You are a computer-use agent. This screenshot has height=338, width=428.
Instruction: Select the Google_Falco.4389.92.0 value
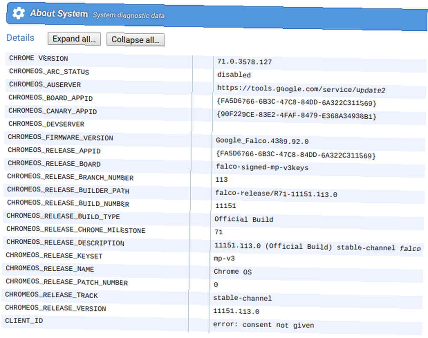262,141
